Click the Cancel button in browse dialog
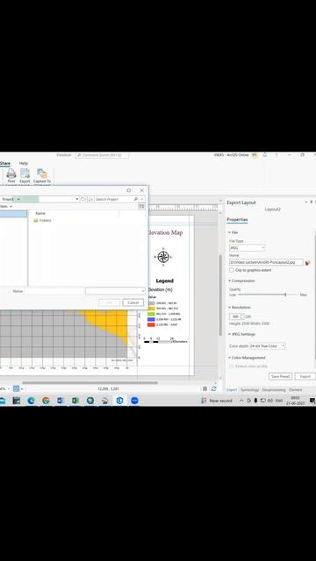The image size is (316, 561). tap(133, 302)
